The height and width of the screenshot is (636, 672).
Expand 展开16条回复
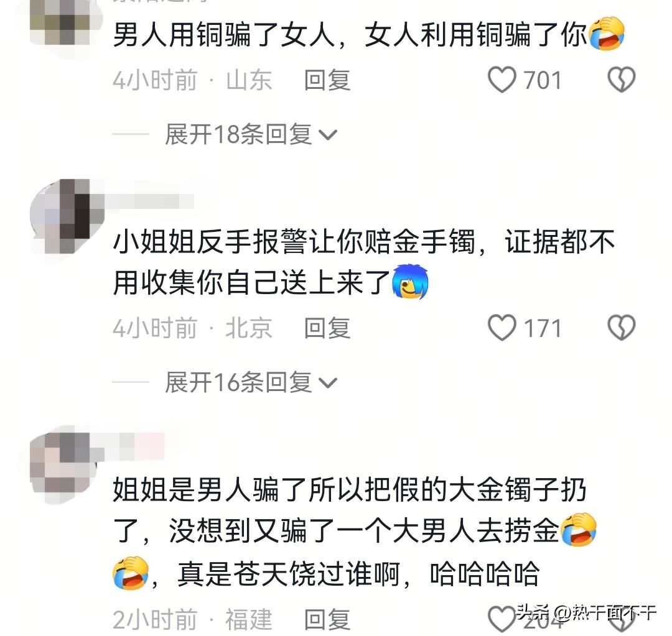click(x=251, y=382)
